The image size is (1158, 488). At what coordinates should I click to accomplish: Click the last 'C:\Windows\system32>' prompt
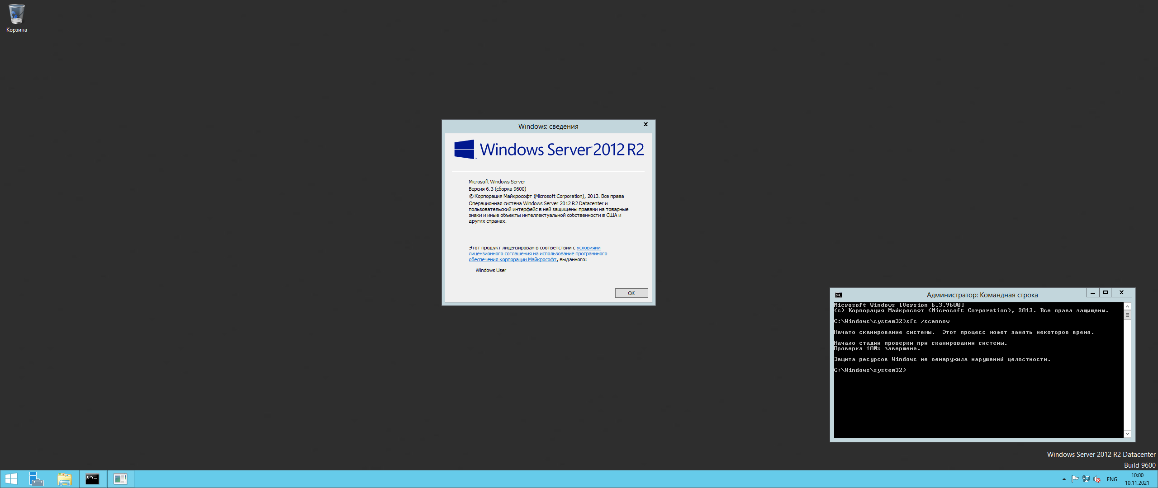tap(870, 370)
